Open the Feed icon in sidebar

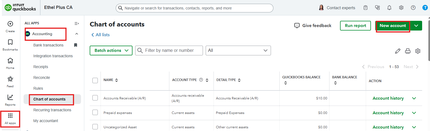click(10, 79)
